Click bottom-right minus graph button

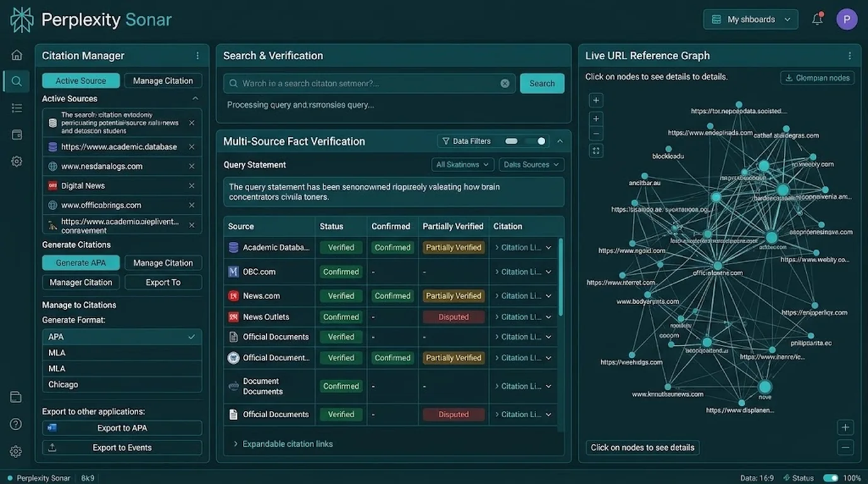tap(845, 447)
